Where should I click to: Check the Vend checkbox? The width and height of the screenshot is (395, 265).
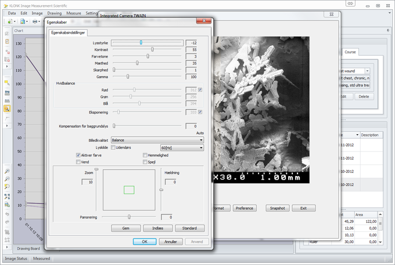(78, 162)
